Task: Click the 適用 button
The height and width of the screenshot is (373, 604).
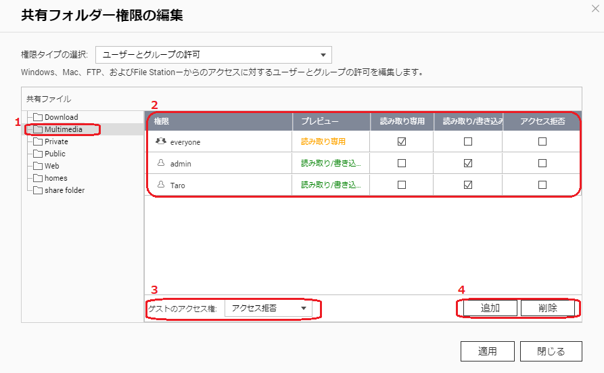Action: (x=488, y=351)
